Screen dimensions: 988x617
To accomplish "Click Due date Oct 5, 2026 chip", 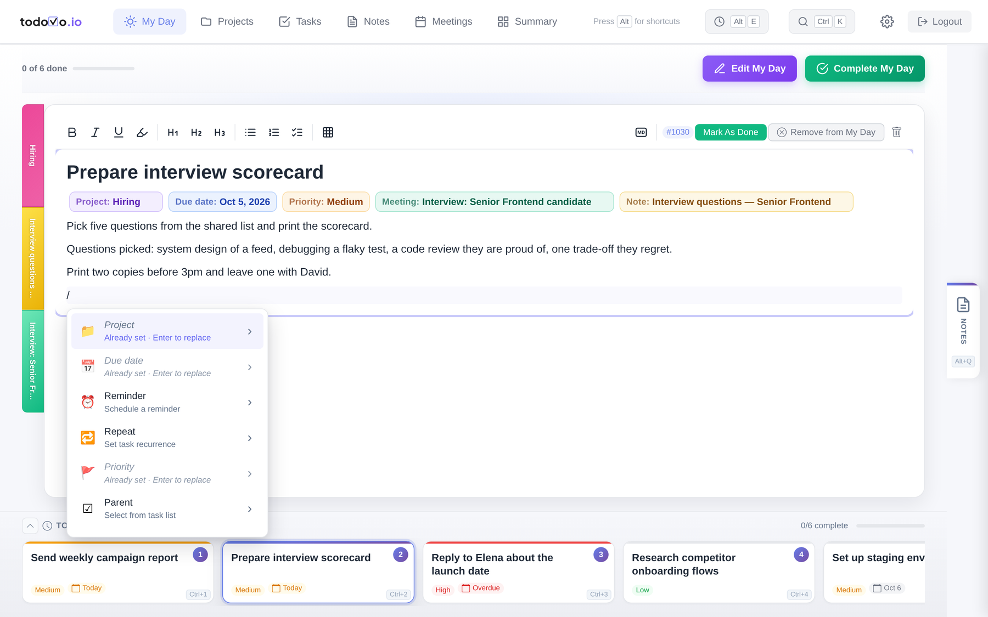I will (x=223, y=202).
